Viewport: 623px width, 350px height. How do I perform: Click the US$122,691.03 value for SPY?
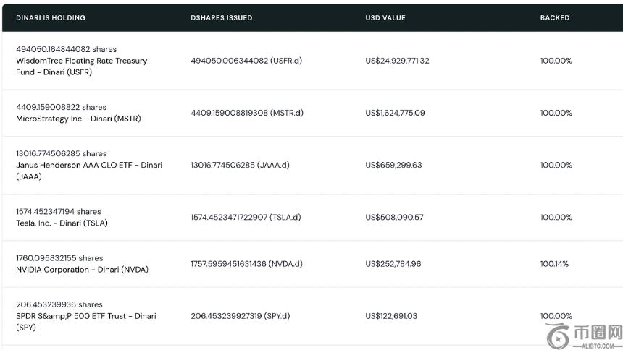pos(391,316)
